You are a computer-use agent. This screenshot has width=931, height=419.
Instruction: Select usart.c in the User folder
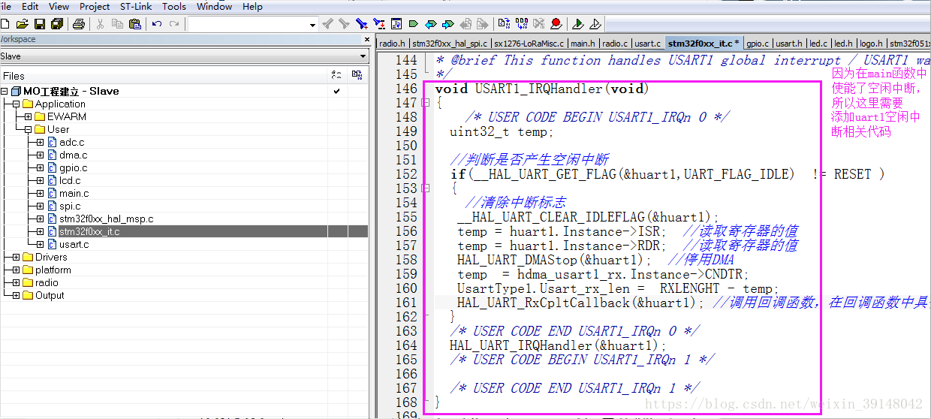(x=74, y=244)
